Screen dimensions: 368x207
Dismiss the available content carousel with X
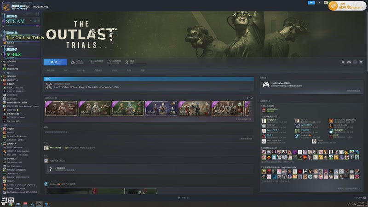pyautogui.click(x=251, y=98)
